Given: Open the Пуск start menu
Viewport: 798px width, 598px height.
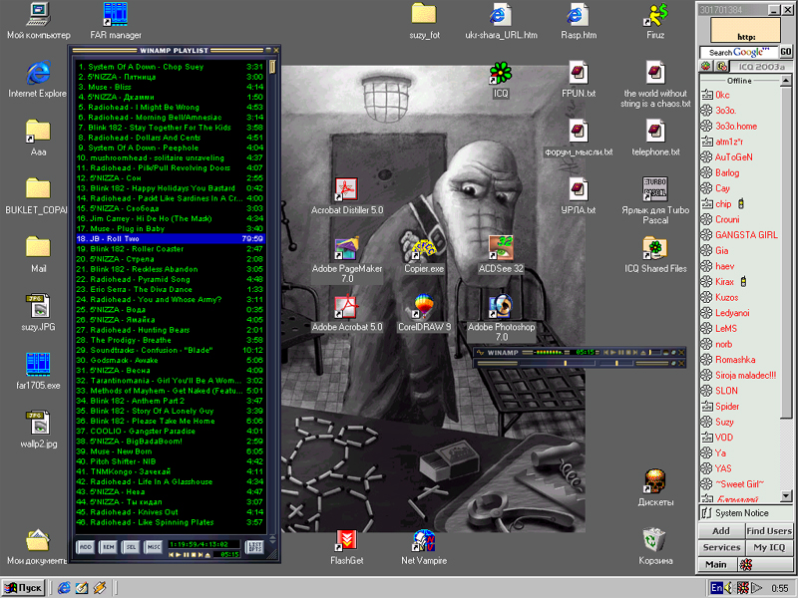Looking at the screenshot, I should (23, 588).
